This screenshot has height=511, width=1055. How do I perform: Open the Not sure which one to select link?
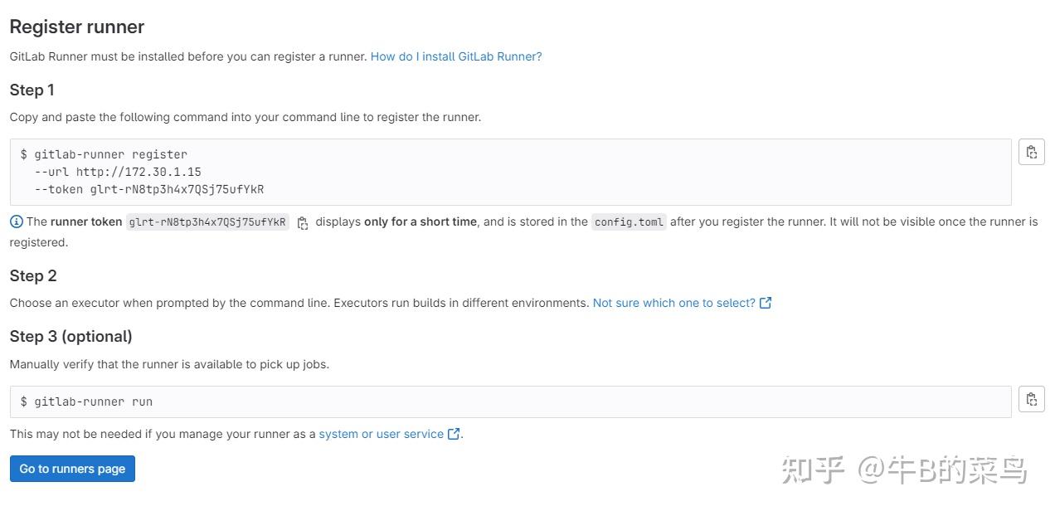(x=672, y=302)
